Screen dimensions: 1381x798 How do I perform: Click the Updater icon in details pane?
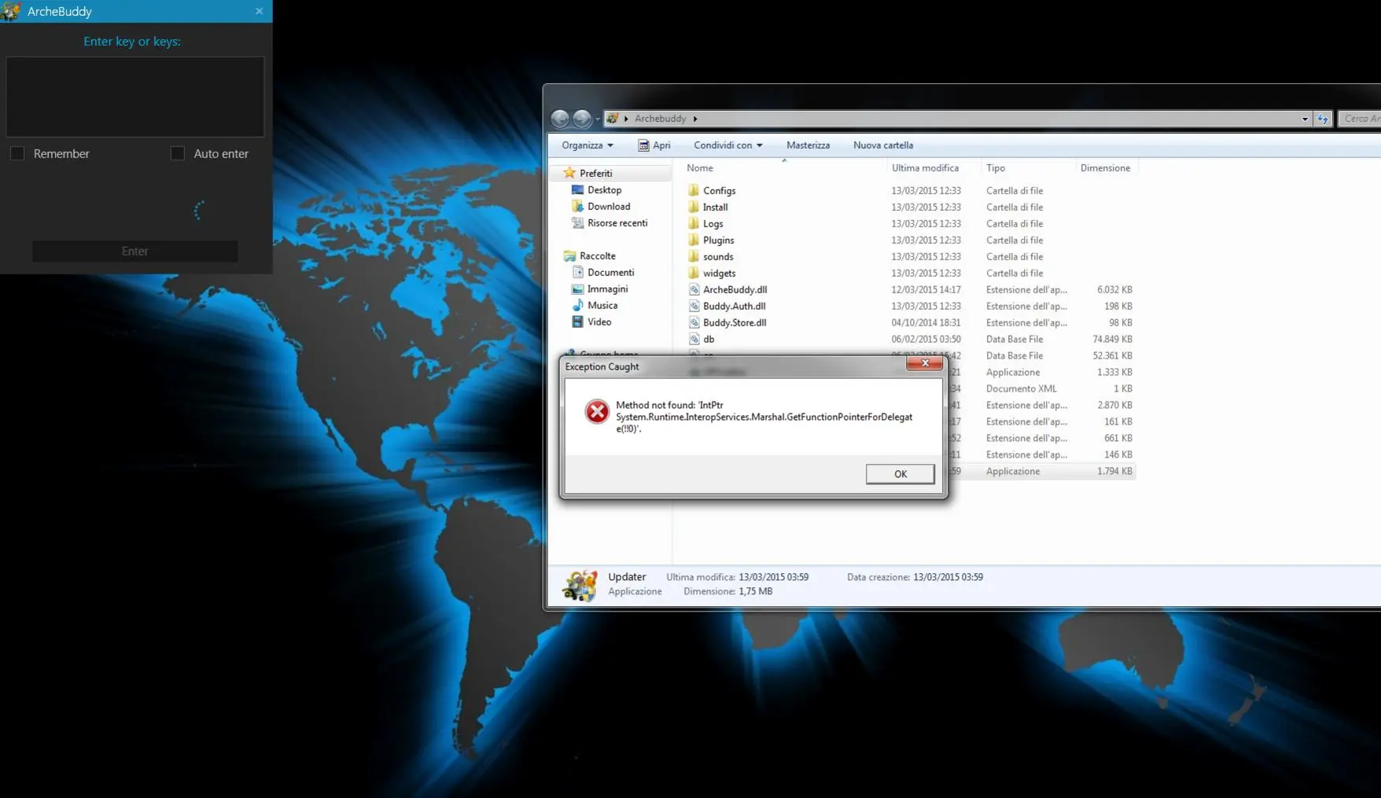[580, 585]
